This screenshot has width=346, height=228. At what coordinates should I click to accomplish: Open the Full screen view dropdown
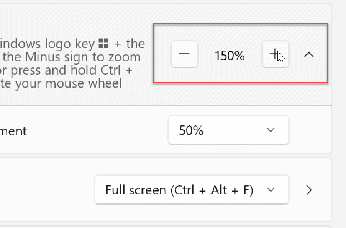coord(192,190)
